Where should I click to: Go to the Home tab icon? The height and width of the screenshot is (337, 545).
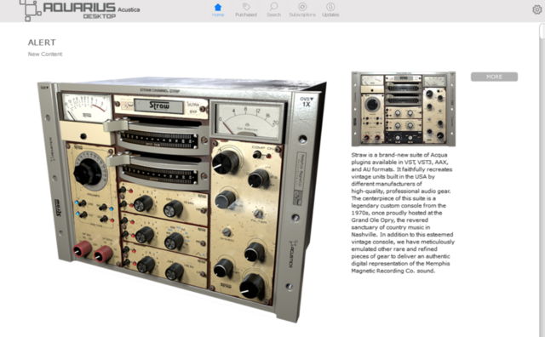pyautogui.click(x=218, y=7)
